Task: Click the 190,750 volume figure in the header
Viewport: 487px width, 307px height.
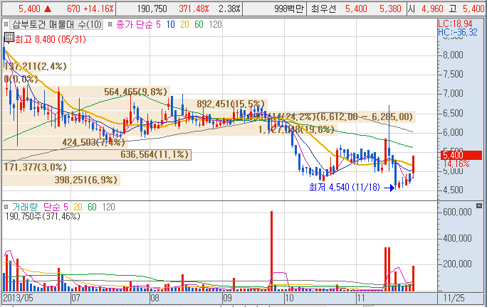Action: pyautogui.click(x=152, y=9)
